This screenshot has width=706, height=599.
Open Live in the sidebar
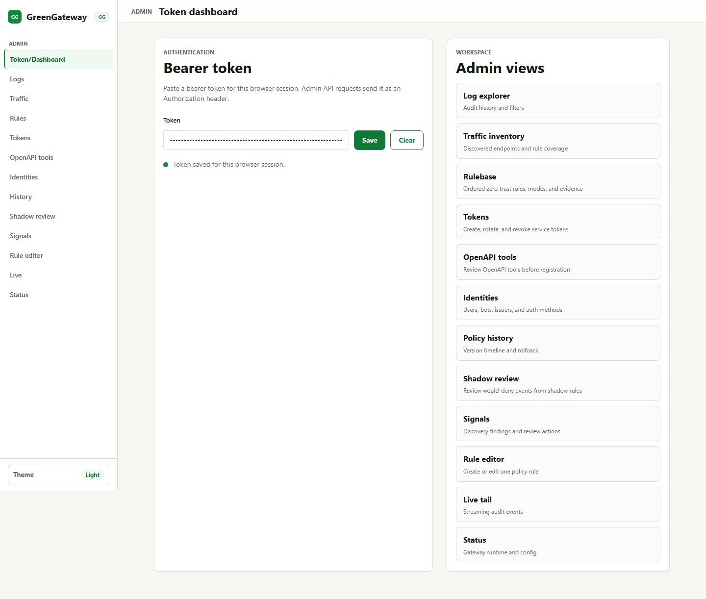pyautogui.click(x=58, y=275)
